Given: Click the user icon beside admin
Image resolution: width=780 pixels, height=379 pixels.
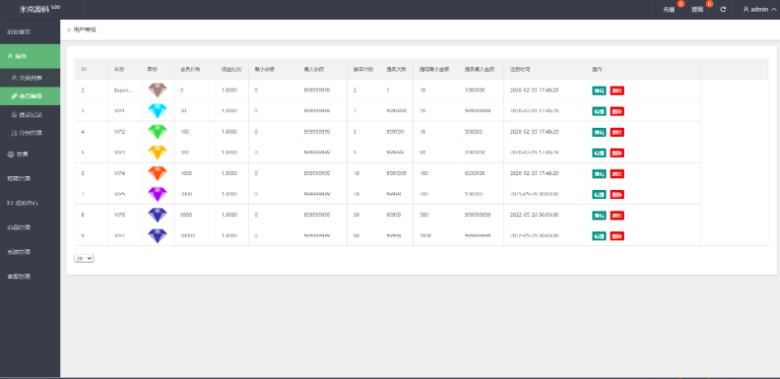Looking at the screenshot, I should [x=745, y=9].
